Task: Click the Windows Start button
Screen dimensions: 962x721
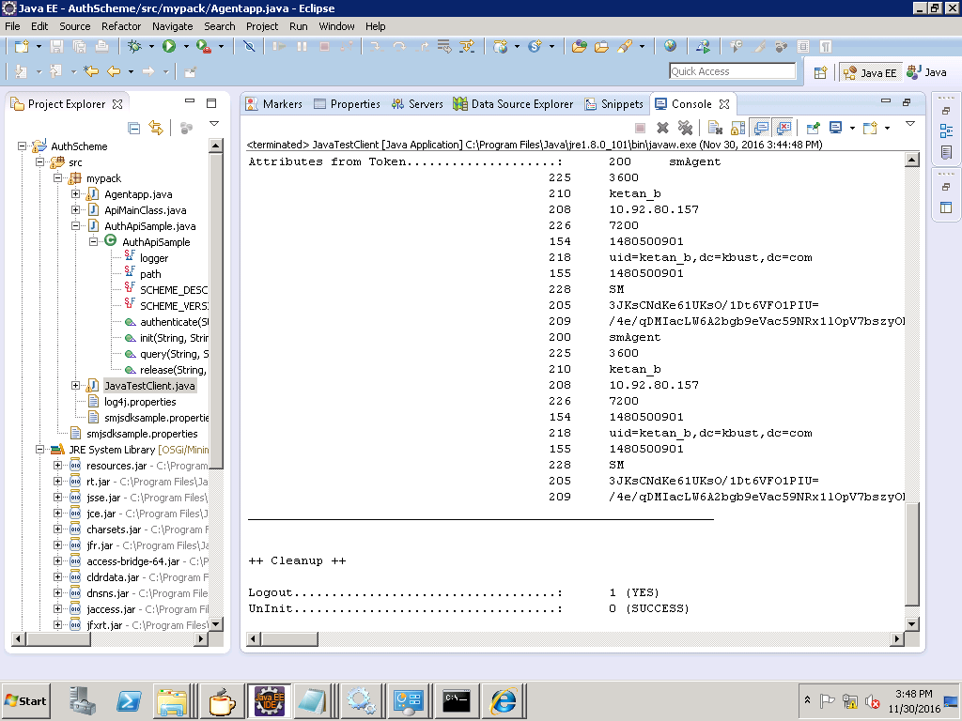Action: coord(26,700)
